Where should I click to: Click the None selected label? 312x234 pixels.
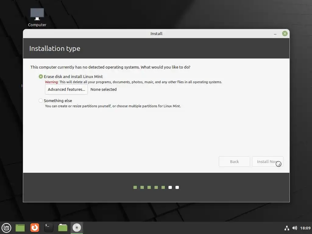pos(104,89)
